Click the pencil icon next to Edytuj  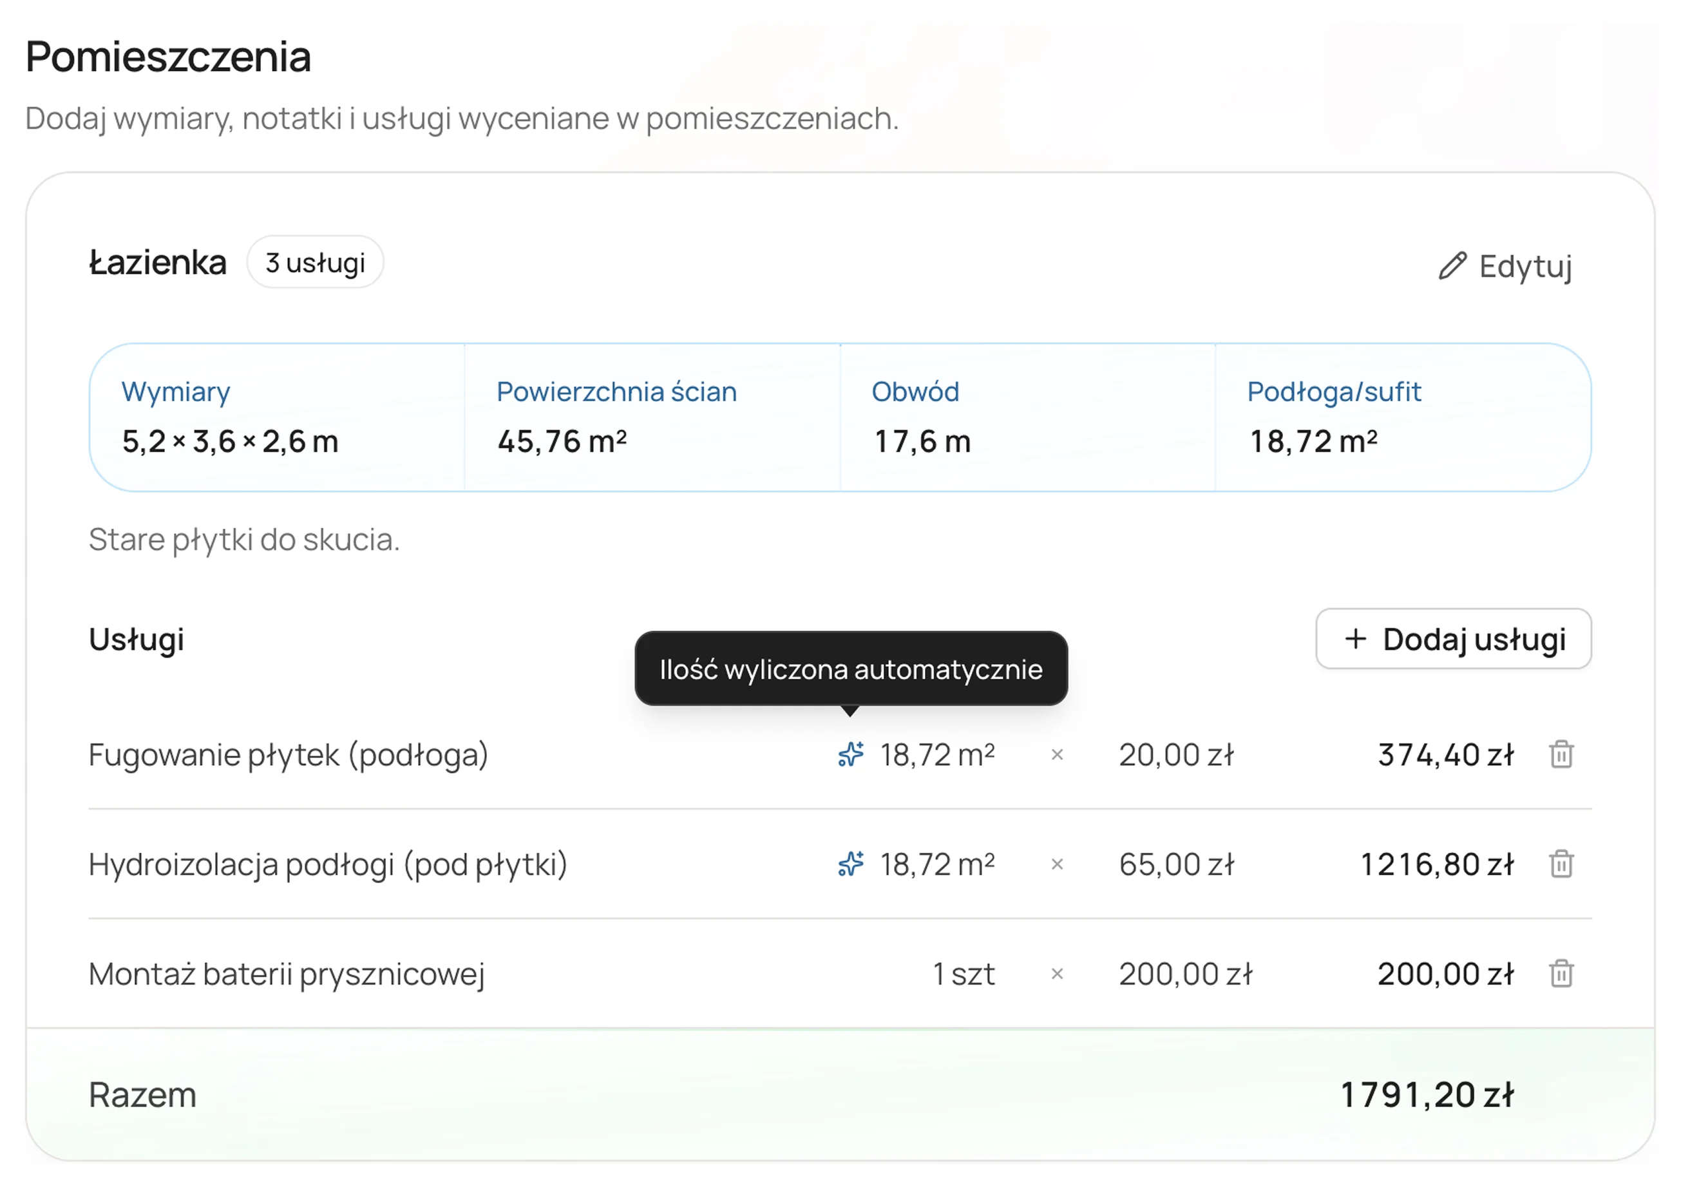pyautogui.click(x=1452, y=266)
